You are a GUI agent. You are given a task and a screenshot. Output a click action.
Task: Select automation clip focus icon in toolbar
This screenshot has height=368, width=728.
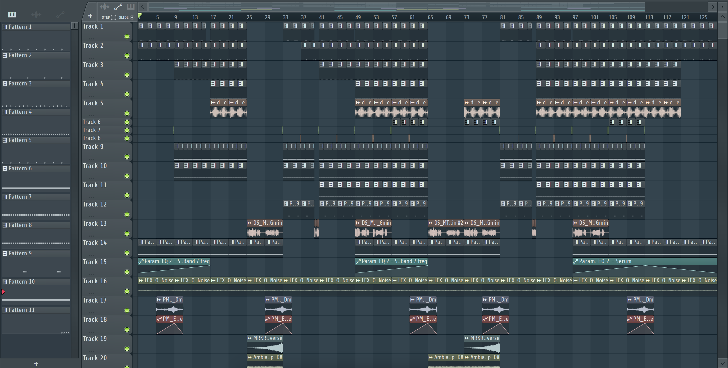[x=118, y=7]
